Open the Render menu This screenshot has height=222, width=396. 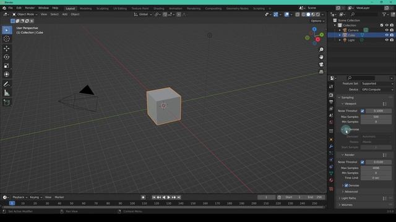(x=30, y=8)
